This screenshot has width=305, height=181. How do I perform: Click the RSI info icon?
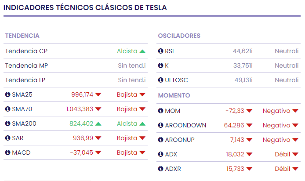tap(160, 51)
